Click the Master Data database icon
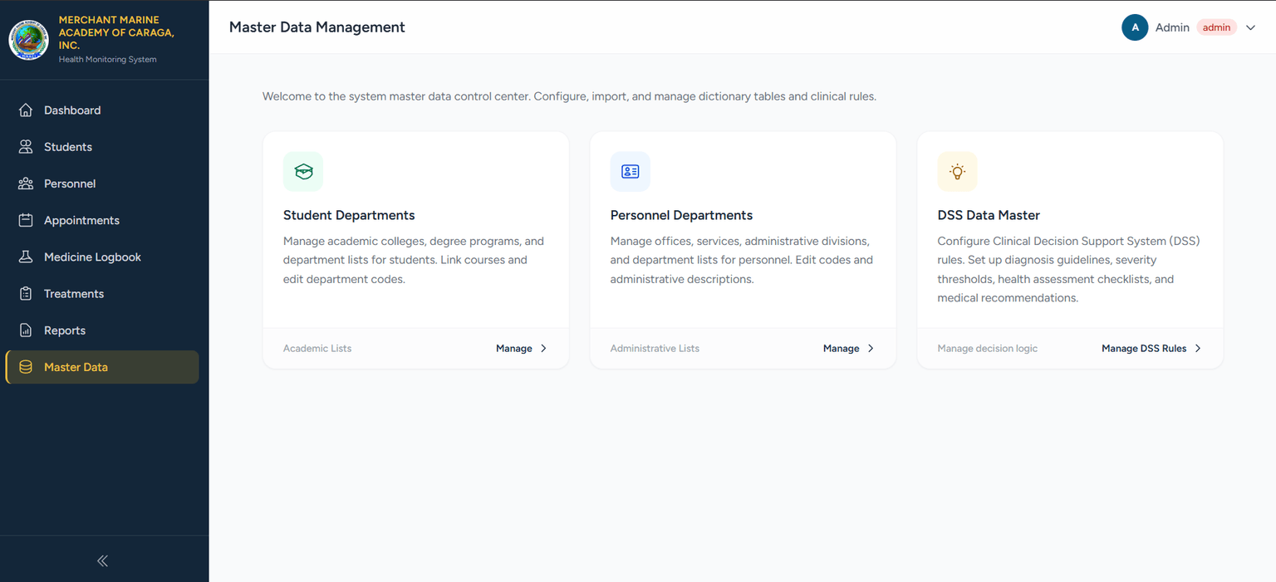 [26, 367]
